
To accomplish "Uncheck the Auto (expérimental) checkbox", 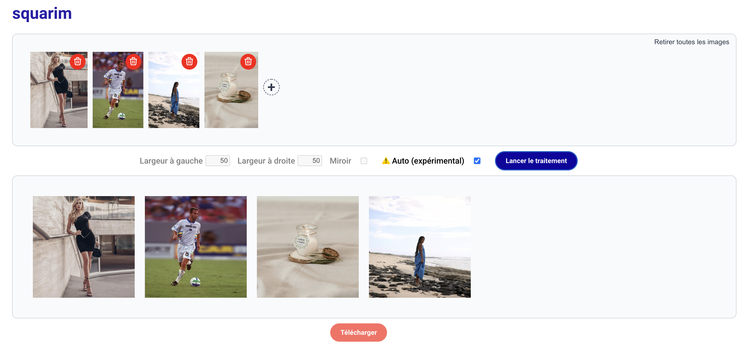I will point(477,161).
